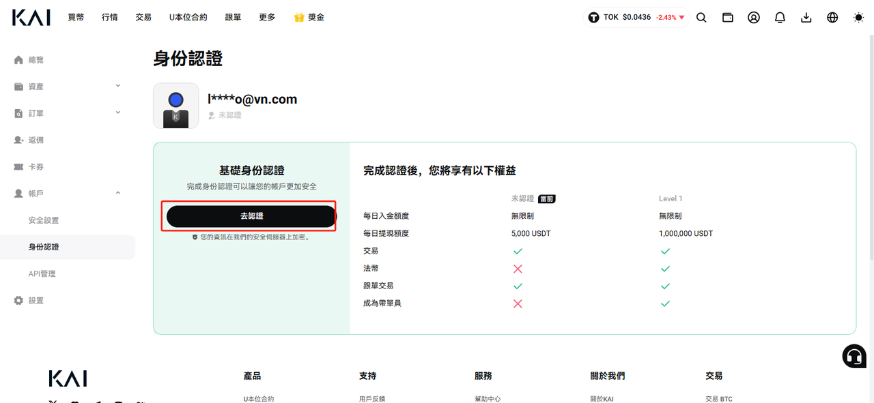This screenshot has height=403, width=874.
Task: Click the Level 1 column header
Action: [x=671, y=198]
